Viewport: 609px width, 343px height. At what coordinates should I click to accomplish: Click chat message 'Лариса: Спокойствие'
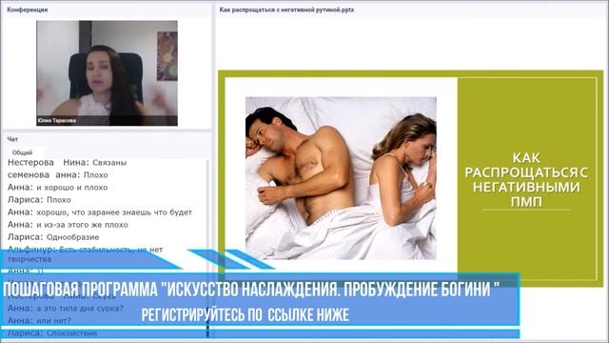[53, 333]
